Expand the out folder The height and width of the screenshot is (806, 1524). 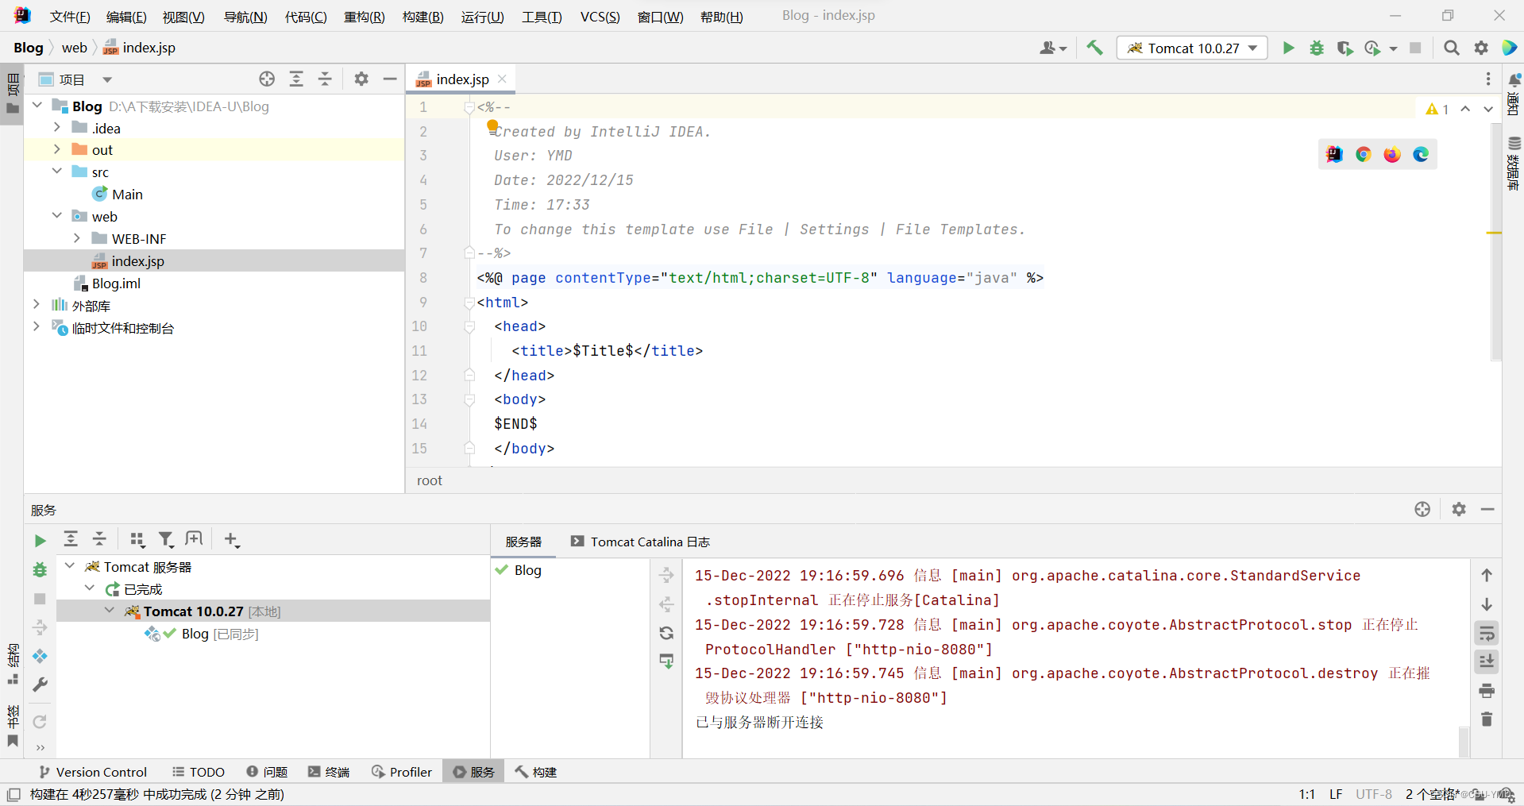(x=56, y=149)
